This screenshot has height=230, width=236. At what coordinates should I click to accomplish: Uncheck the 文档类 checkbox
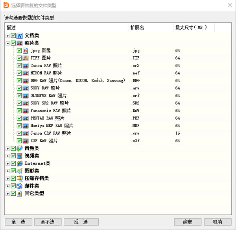[x=13, y=35]
